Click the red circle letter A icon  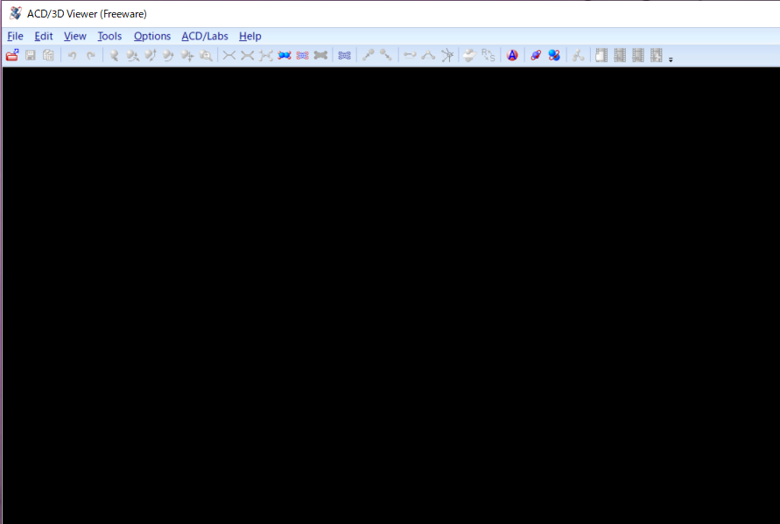click(512, 55)
